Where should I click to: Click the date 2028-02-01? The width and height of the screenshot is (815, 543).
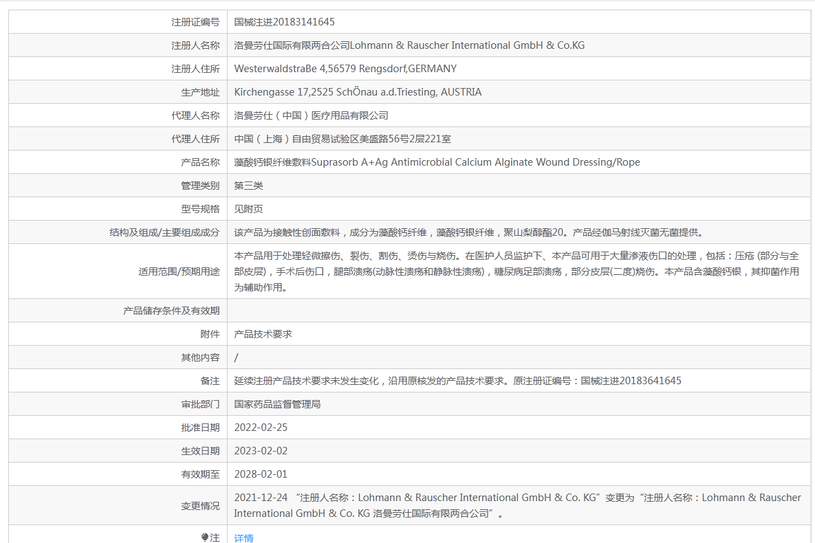click(x=261, y=474)
